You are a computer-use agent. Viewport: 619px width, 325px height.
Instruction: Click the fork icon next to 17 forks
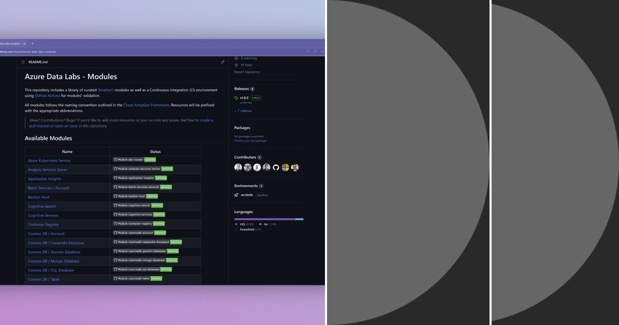coord(236,65)
